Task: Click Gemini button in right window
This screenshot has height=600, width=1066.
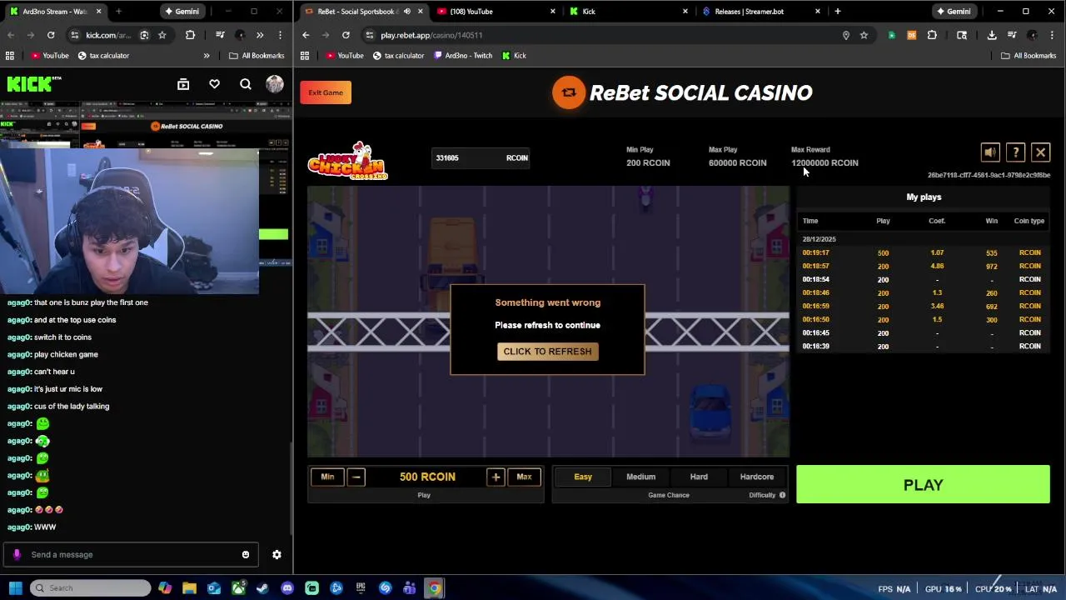Action: 953,12
